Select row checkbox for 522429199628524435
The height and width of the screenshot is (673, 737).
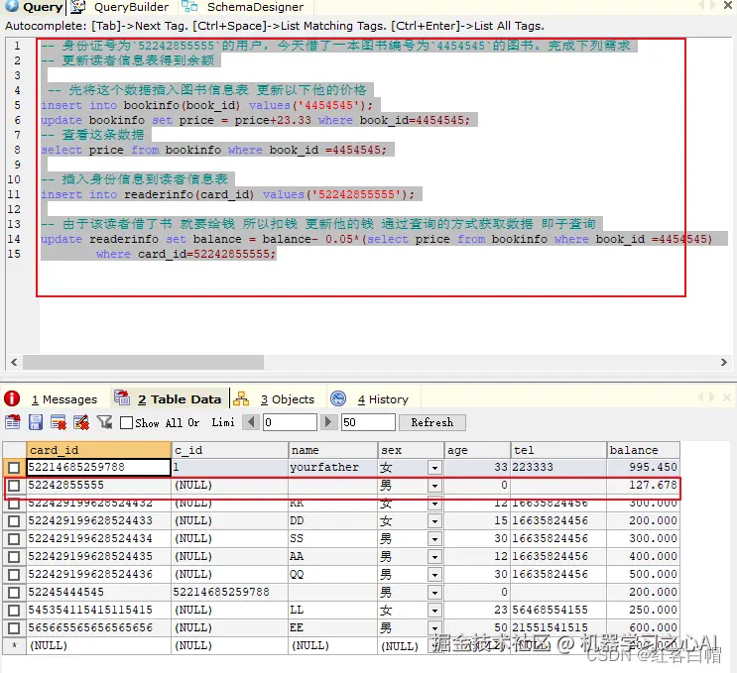click(x=14, y=556)
